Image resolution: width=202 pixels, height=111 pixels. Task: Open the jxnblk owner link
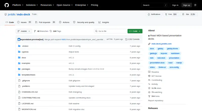pyautogui.click(x=11, y=14)
